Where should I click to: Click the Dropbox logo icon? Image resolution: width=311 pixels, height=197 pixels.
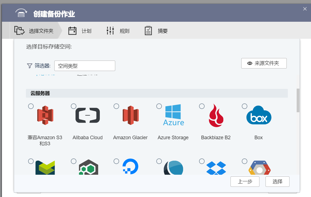[x=216, y=168]
